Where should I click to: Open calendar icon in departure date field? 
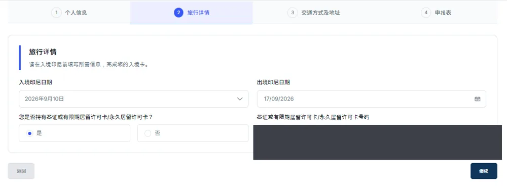pos(477,99)
